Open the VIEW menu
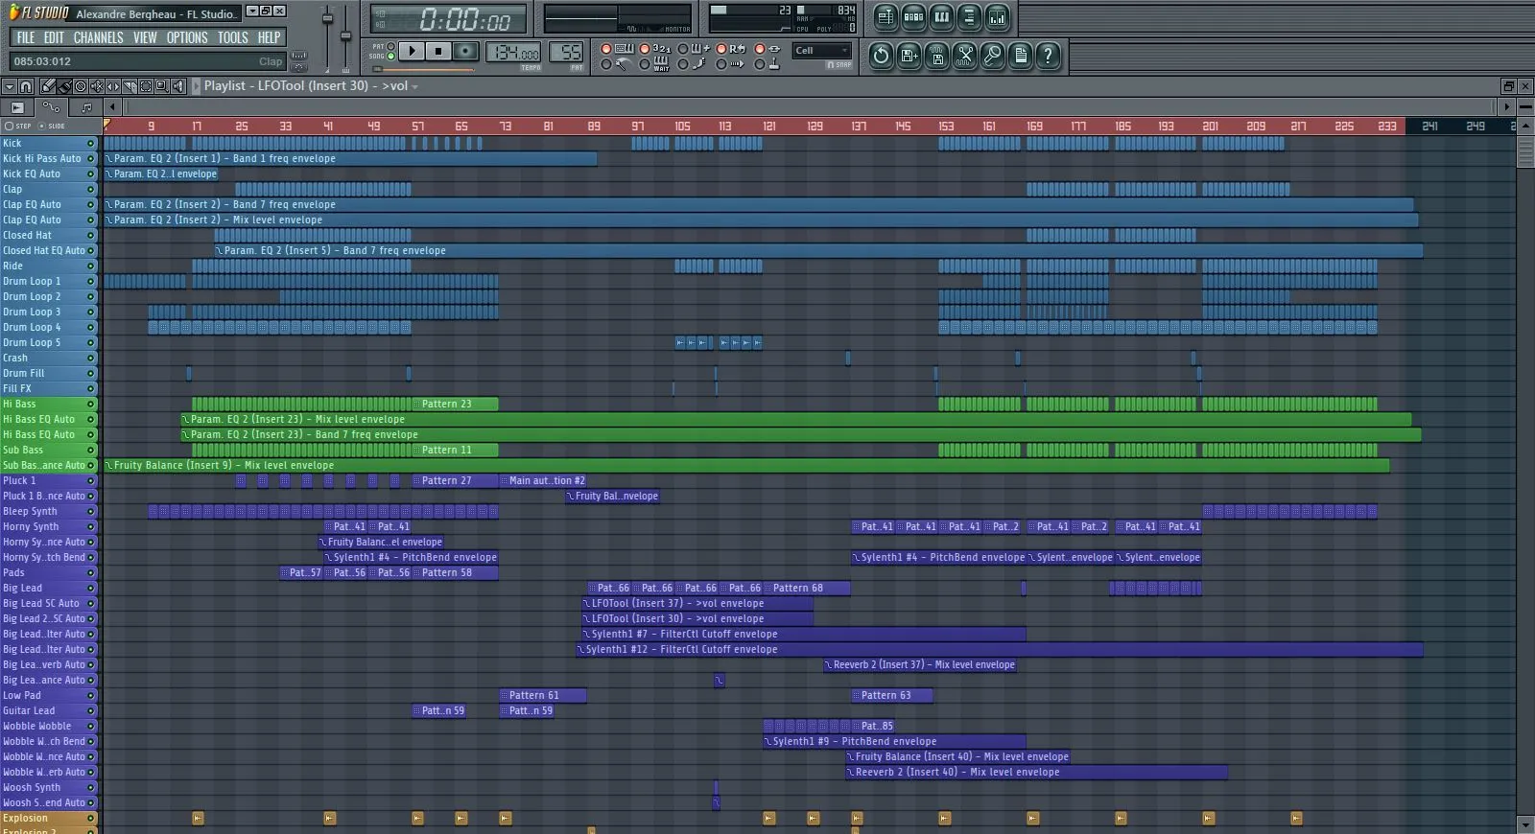This screenshot has width=1535, height=834. pyautogui.click(x=145, y=37)
